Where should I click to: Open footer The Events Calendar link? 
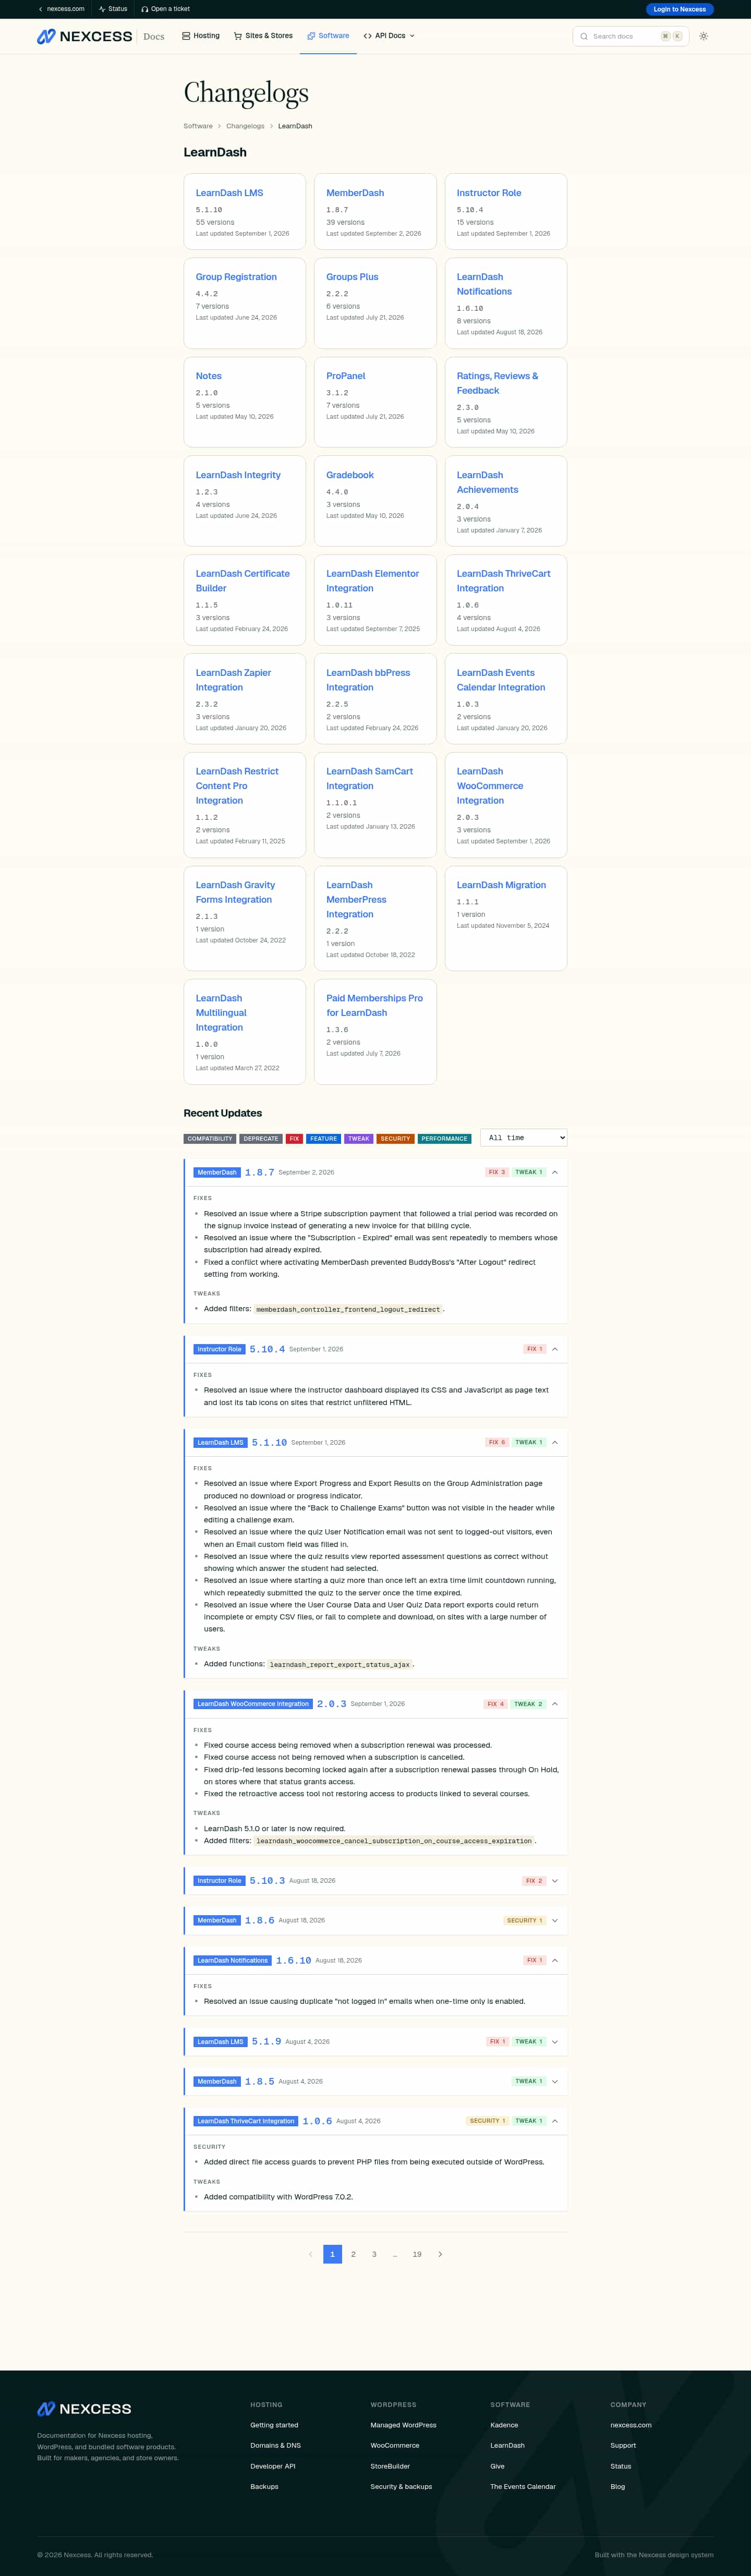point(523,2486)
